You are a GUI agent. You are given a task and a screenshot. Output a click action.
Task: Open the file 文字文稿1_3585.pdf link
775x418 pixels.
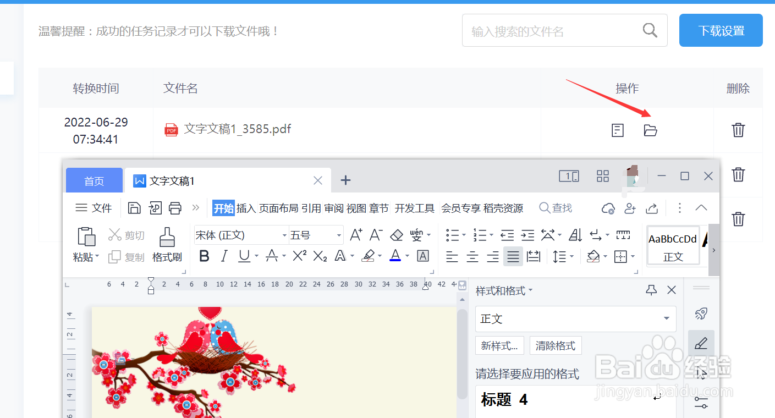click(237, 129)
